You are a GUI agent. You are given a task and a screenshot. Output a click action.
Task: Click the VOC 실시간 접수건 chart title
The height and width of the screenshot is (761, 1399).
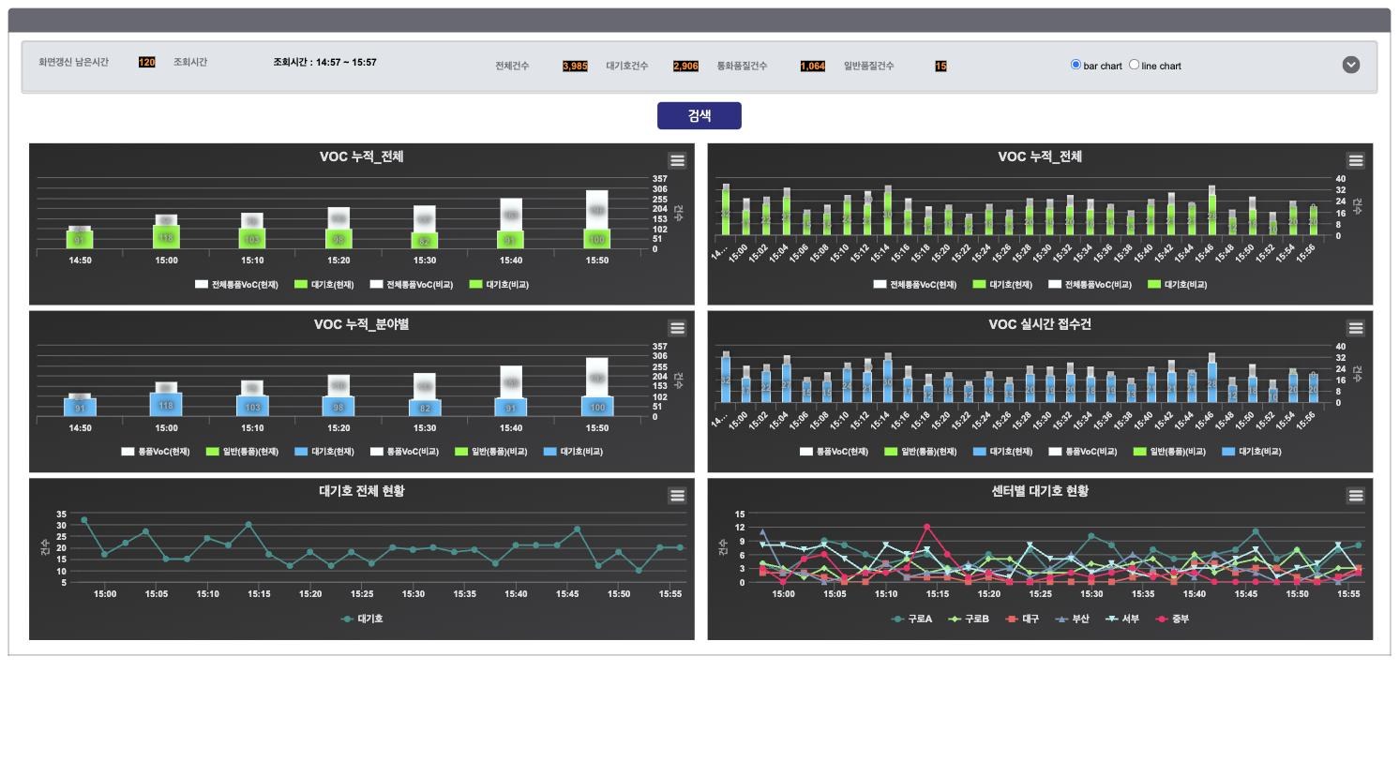tap(1040, 324)
